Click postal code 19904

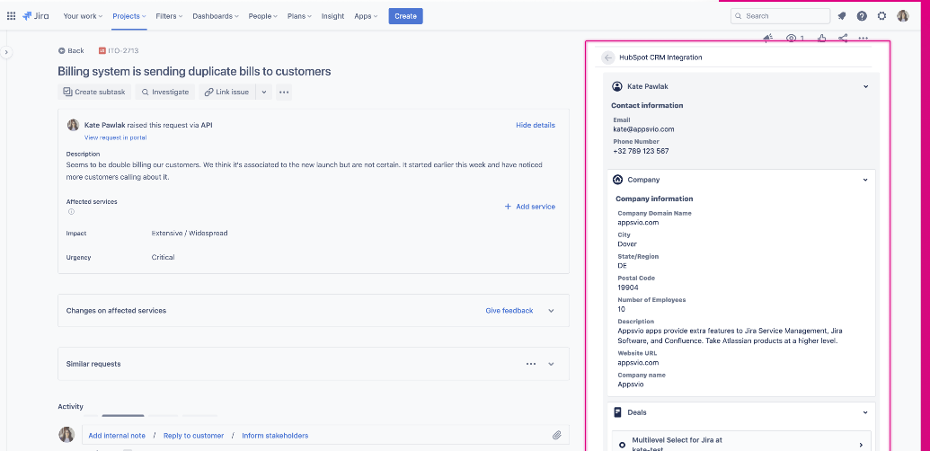(x=628, y=287)
